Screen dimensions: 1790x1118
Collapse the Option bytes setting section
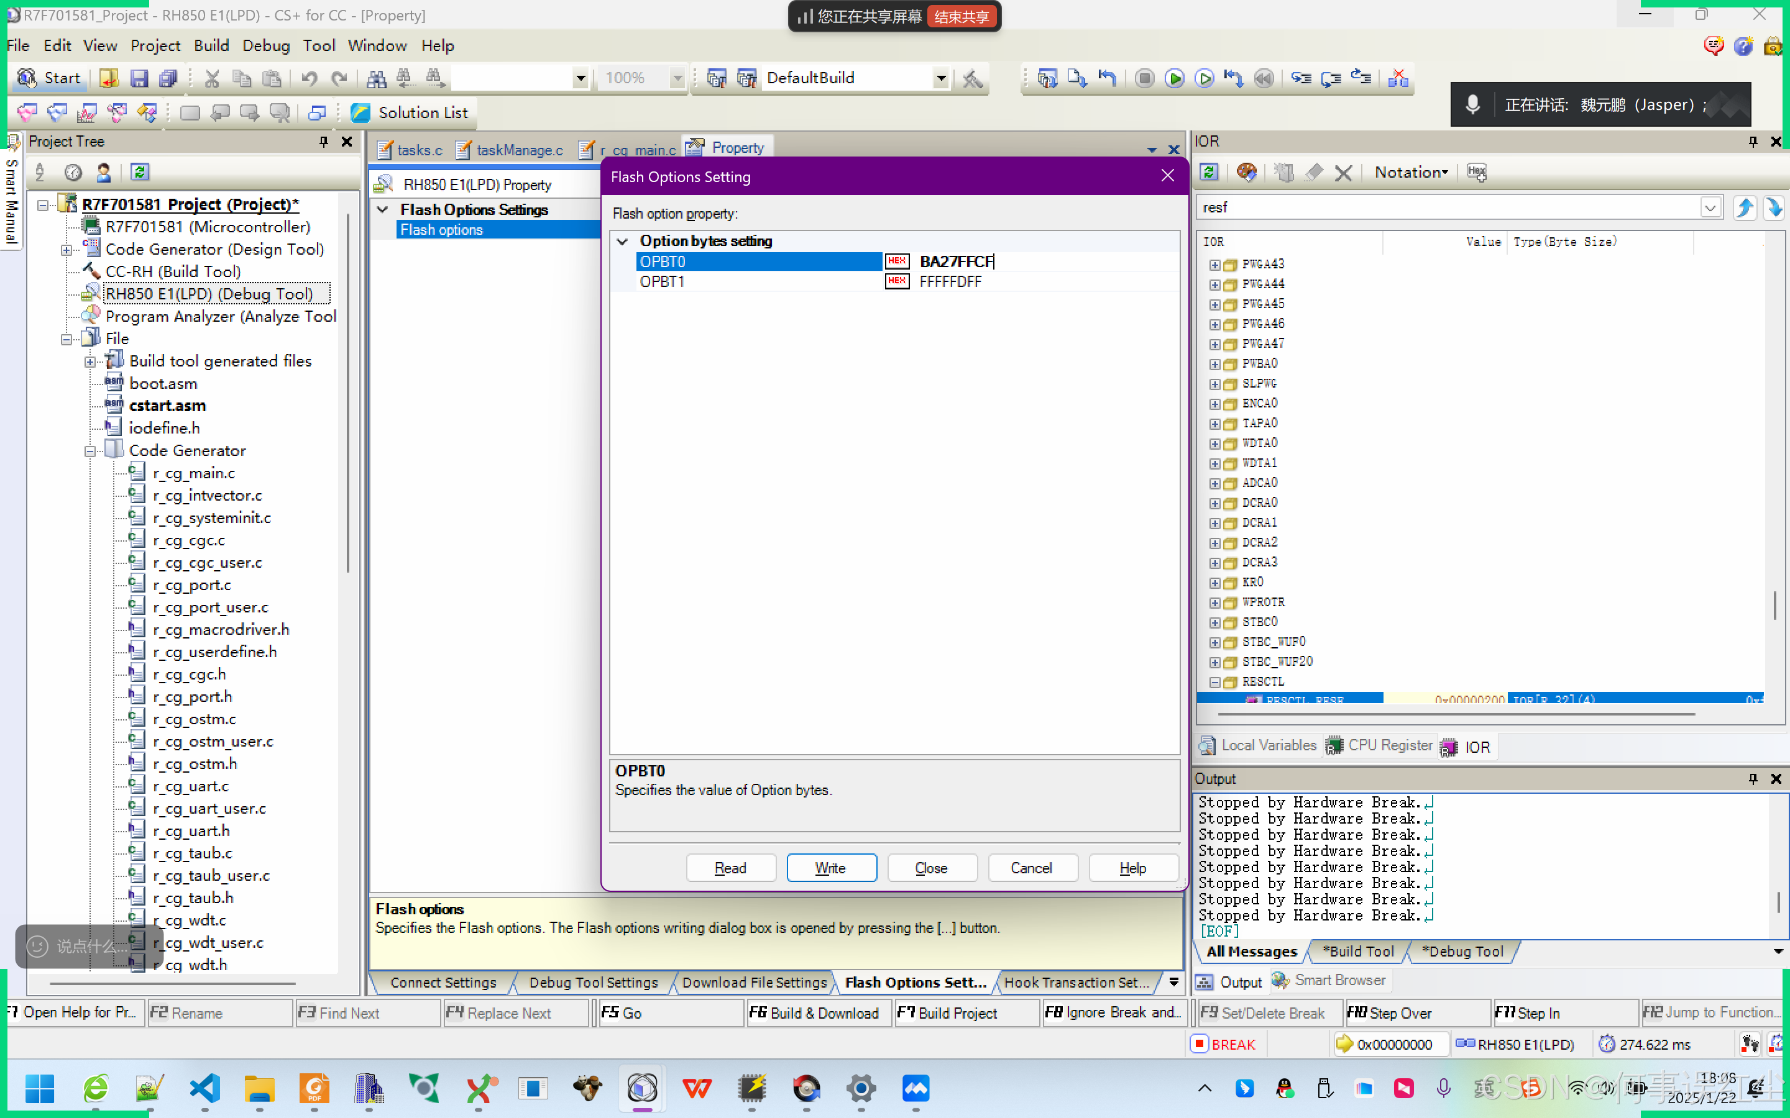pyautogui.click(x=623, y=241)
